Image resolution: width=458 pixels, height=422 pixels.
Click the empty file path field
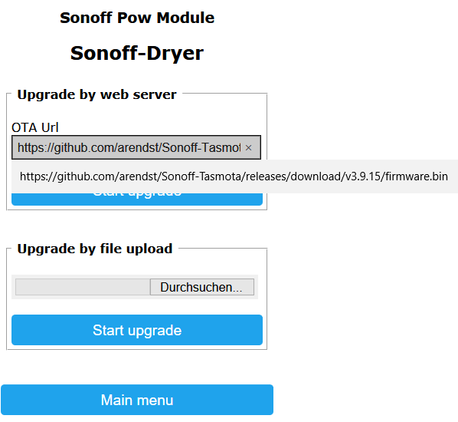83,287
